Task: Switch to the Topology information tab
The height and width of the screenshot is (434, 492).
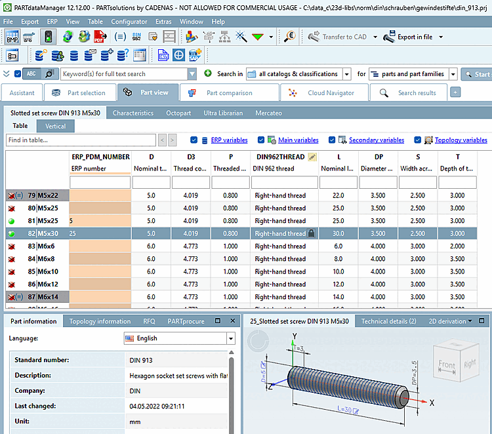Action: [100, 321]
